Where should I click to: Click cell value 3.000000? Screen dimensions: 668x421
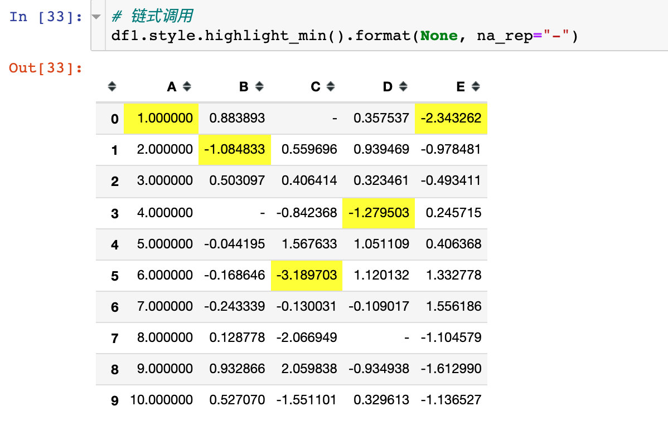tap(165, 180)
